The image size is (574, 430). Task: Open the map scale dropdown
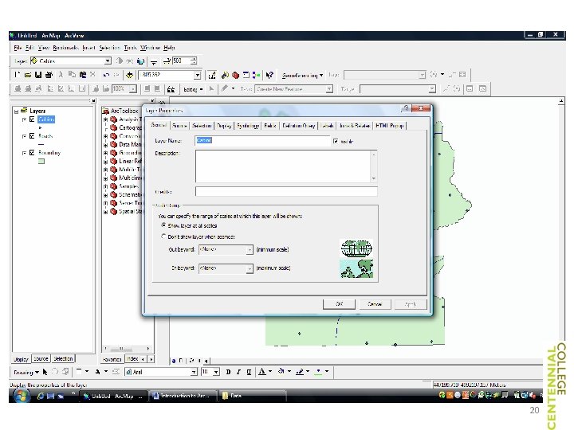(x=197, y=76)
